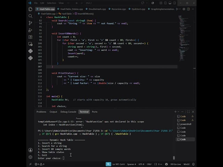
Task: Open the Explorer view in activity bar
Action: click(x=30, y=9)
